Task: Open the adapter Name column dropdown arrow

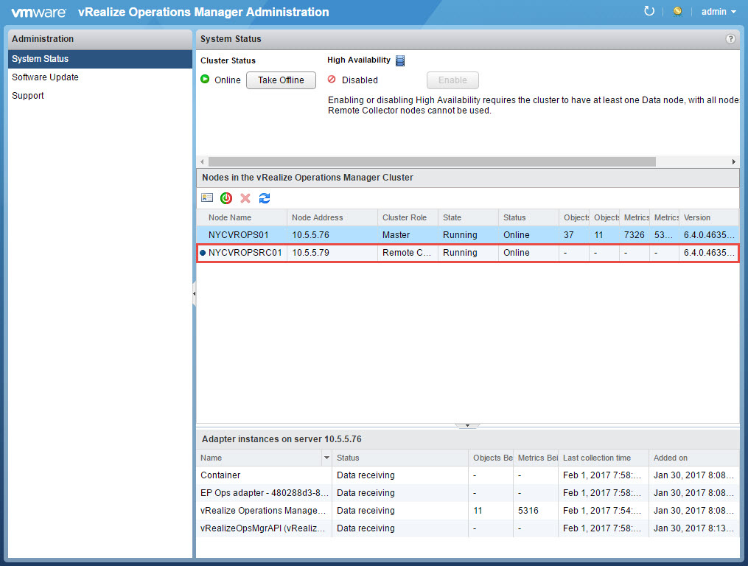Action: click(x=326, y=458)
